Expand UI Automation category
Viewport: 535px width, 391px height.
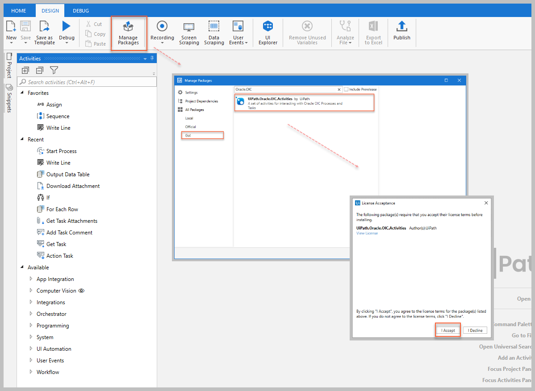(31, 348)
